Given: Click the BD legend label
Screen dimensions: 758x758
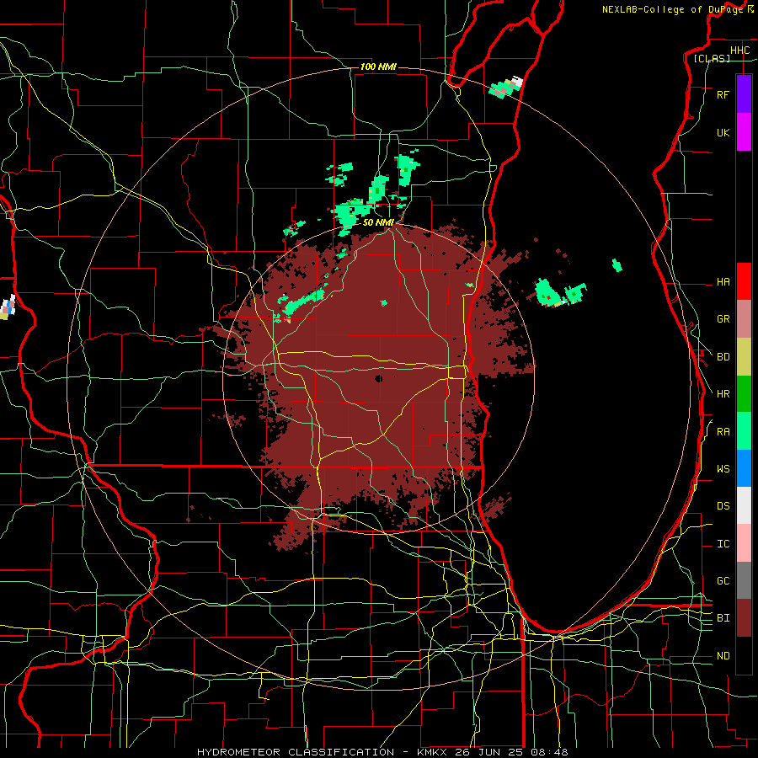Looking at the screenshot, I should click(x=723, y=357).
